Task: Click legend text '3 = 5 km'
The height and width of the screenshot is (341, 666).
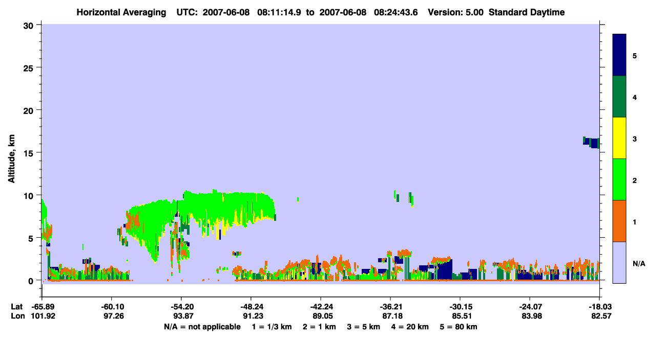Action: pyautogui.click(x=364, y=327)
